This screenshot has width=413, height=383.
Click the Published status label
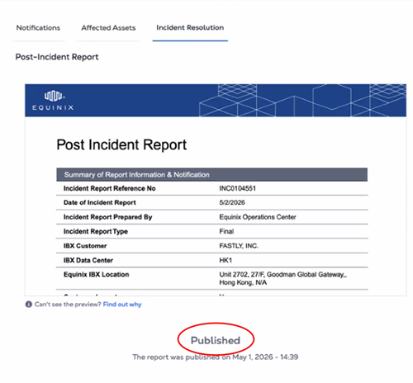tap(216, 340)
